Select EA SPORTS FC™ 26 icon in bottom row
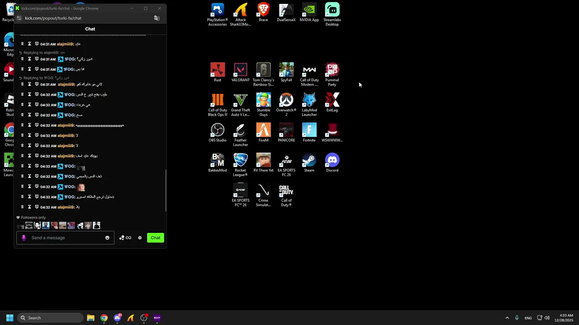The width and height of the screenshot is (579, 325). [x=240, y=195]
